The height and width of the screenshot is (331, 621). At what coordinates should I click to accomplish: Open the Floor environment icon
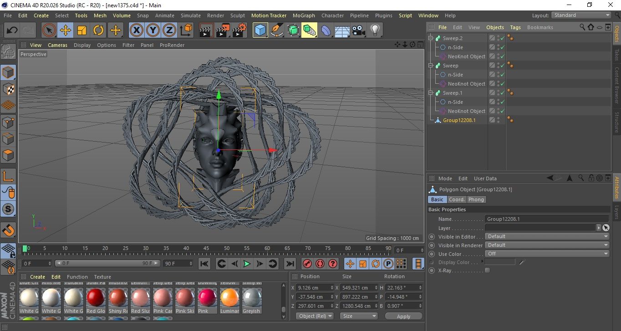tap(342, 31)
